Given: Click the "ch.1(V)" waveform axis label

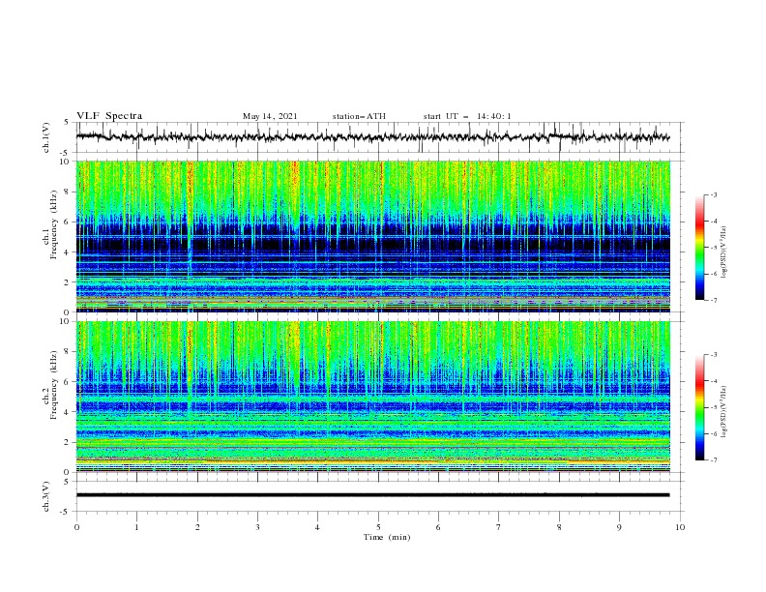Looking at the screenshot, I should tap(46, 137).
